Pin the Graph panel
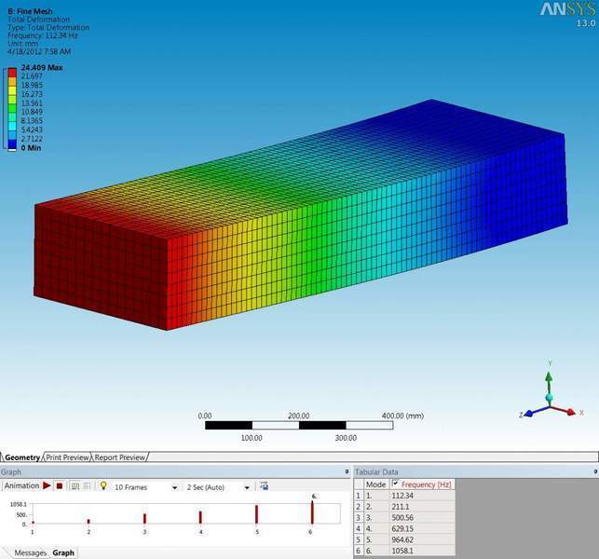Screen dimensions: 599x559 pyautogui.click(x=347, y=471)
